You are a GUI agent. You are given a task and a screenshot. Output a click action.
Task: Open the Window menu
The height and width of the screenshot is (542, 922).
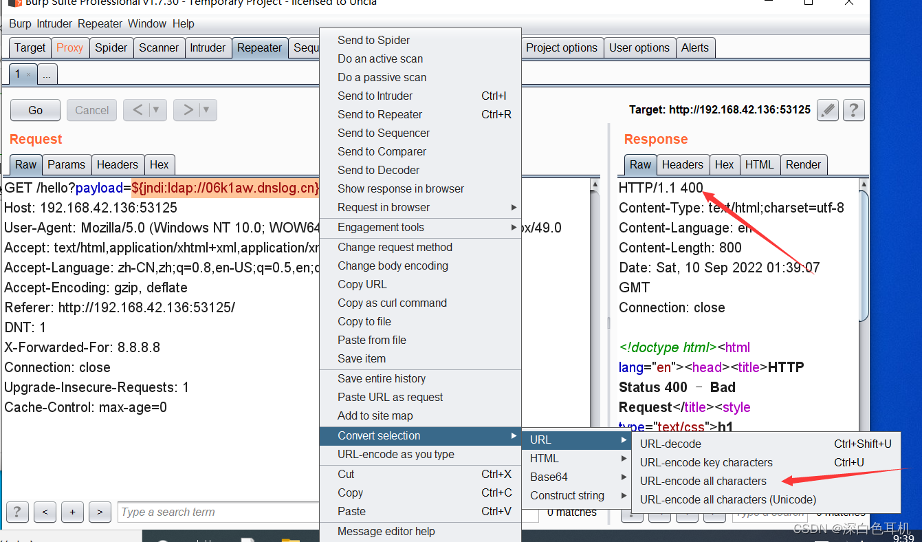[147, 23]
